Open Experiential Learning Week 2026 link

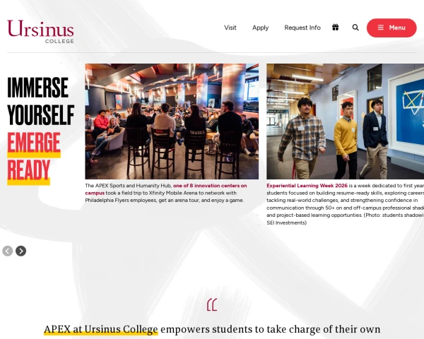[x=307, y=186]
